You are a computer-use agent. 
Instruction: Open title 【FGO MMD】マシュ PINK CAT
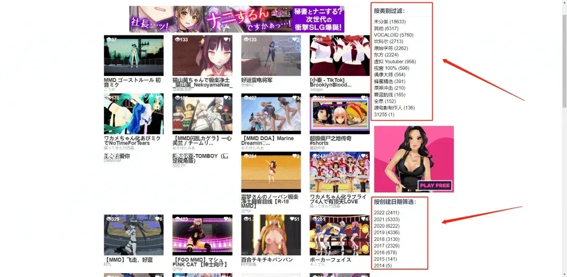pos(200,262)
